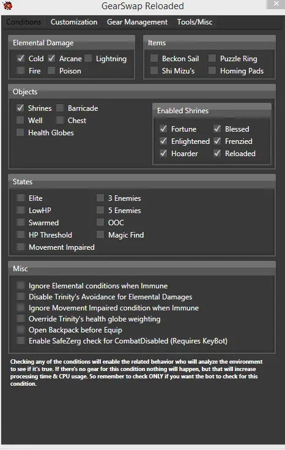Click the GearSwap app icon in title bar
285x450 pixels.
(x=7, y=5)
